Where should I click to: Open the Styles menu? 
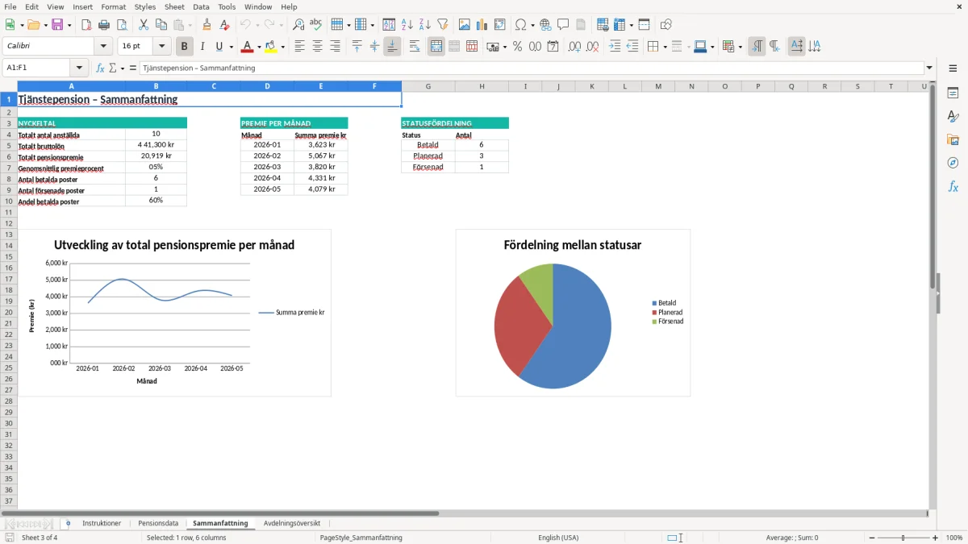145,6
